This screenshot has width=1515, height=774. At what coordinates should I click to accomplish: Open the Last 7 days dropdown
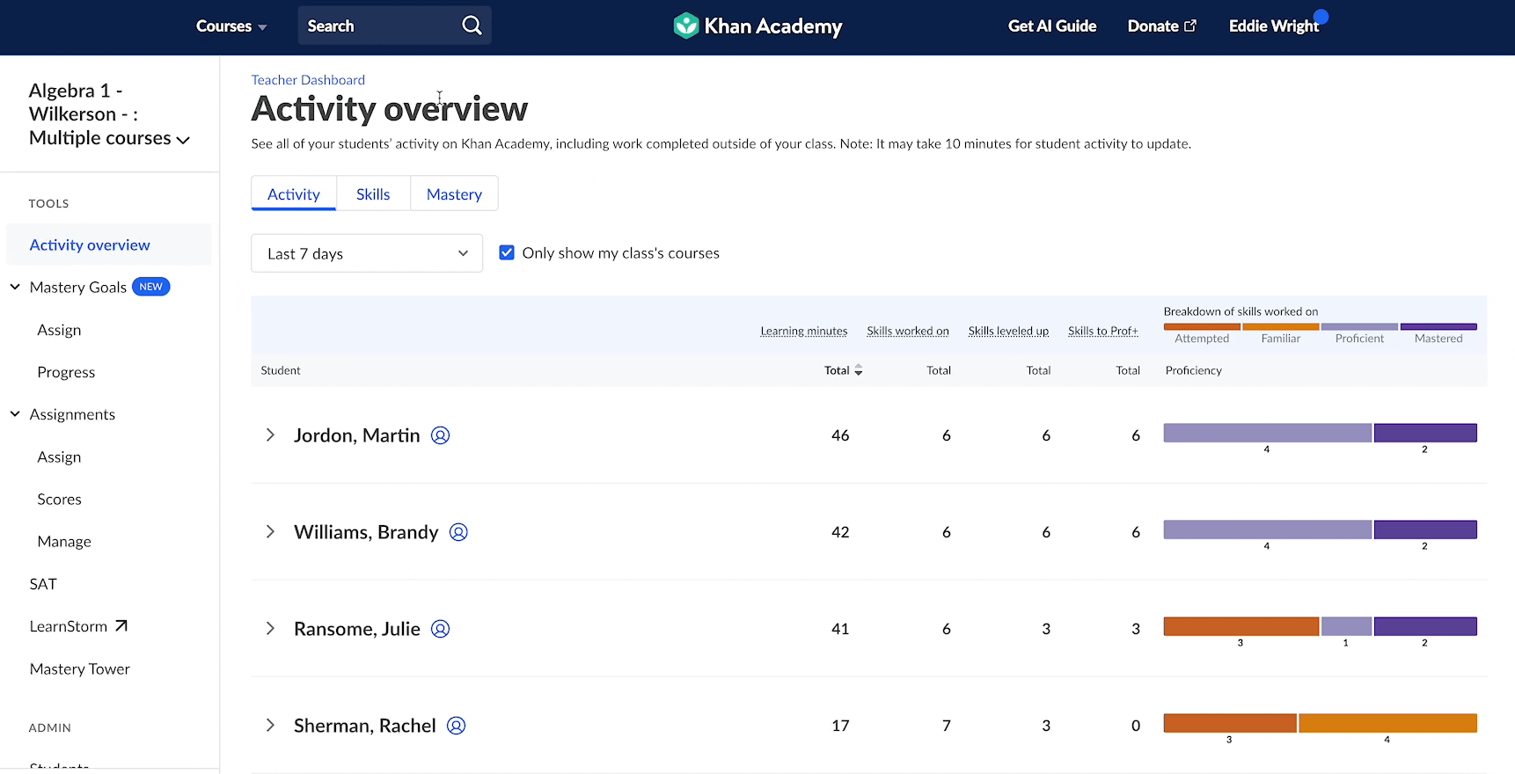click(x=367, y=253)
